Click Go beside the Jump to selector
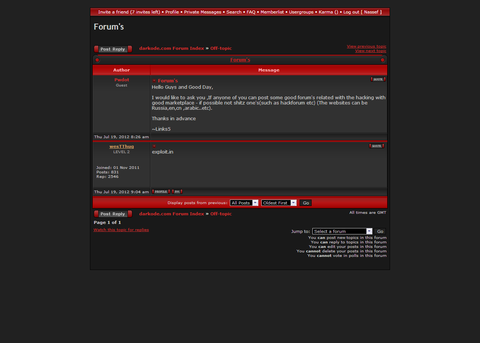Image resolution: width=480 pixels, height=343 pixels. tap(380, 231)
